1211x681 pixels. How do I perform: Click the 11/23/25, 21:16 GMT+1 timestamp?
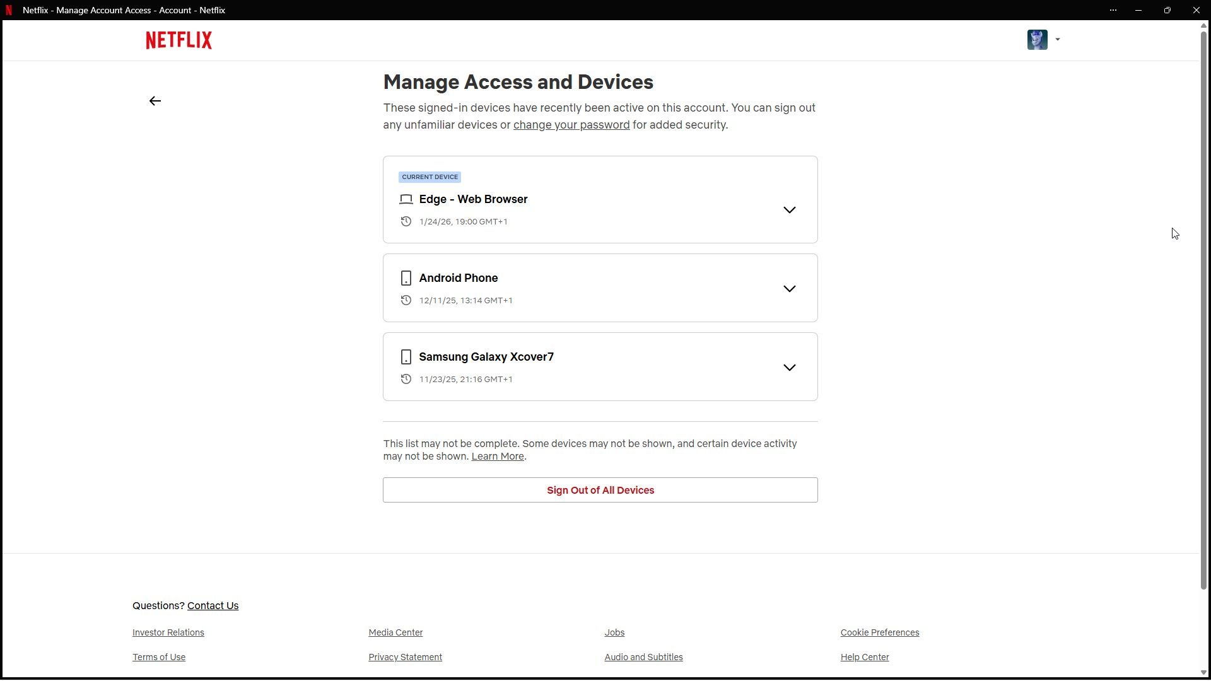click(x=465, y=380)
